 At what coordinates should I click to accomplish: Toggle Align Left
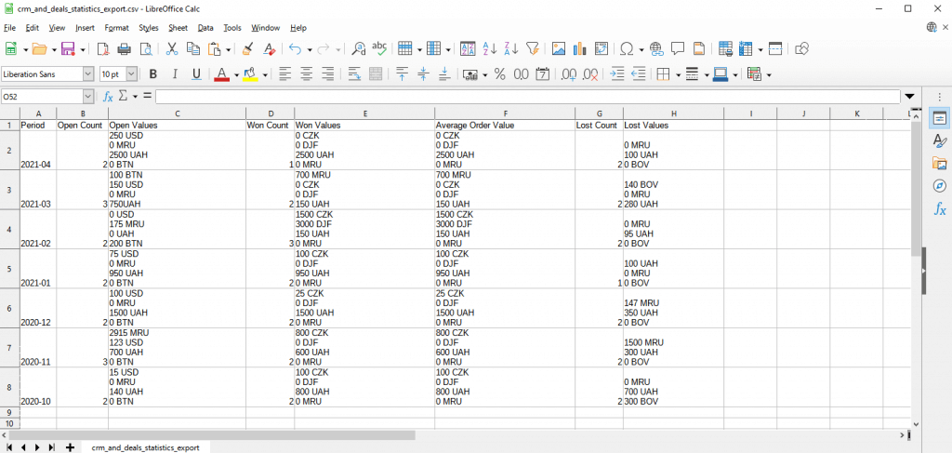click(284, 74)
